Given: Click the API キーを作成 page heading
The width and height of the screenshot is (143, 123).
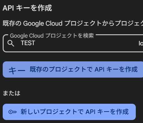Looking at the screenshot, I should click(27, 8).
